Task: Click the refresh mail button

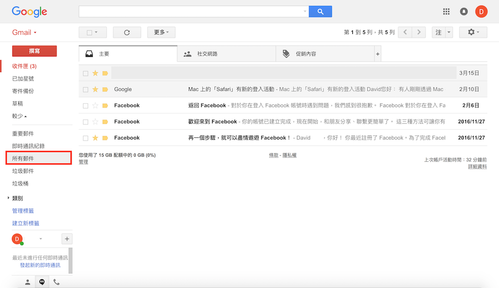Action: click(x=127, y=32)
